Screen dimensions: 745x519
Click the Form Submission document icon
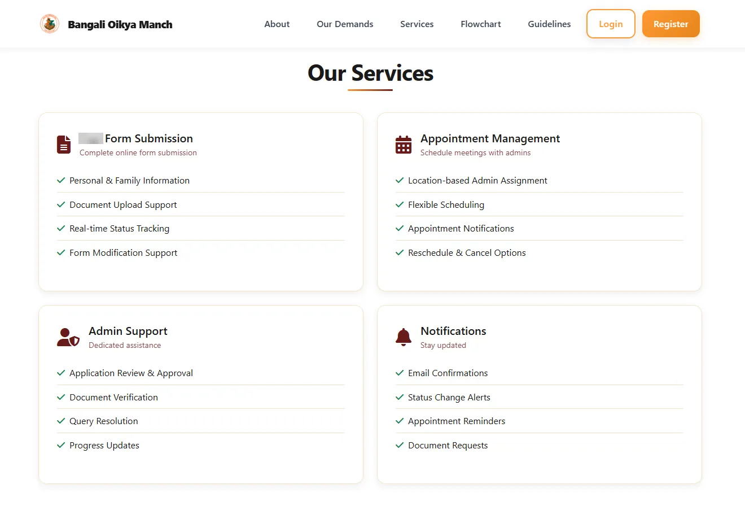(64, 145)
